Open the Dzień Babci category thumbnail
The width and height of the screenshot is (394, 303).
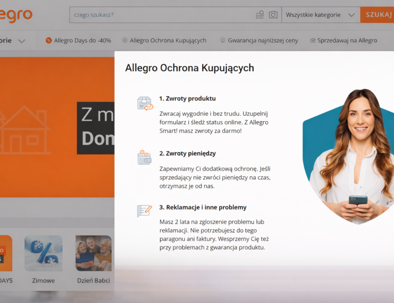(93, 253)
